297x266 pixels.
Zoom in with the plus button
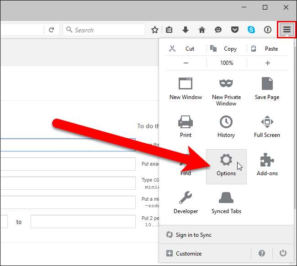coord(267,63)
